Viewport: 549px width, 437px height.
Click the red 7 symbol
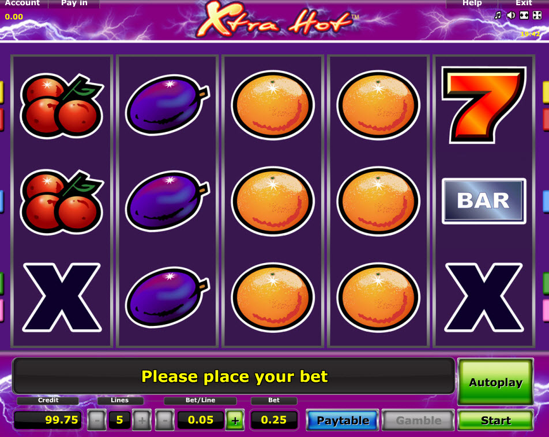(484, 105)
